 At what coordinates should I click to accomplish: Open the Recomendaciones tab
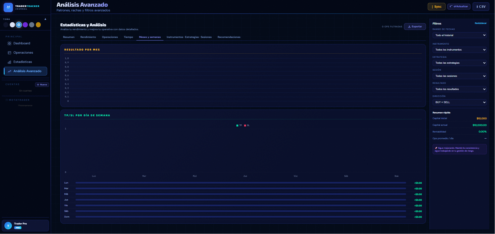229,37
